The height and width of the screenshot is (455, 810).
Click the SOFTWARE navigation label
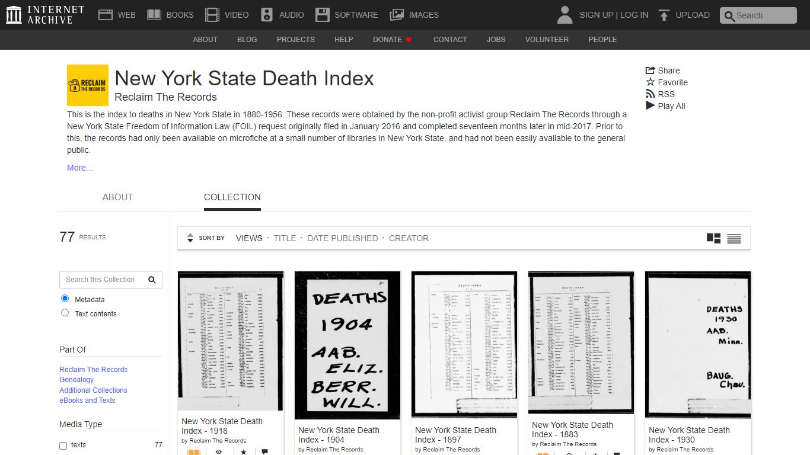(x=356, y=15)
